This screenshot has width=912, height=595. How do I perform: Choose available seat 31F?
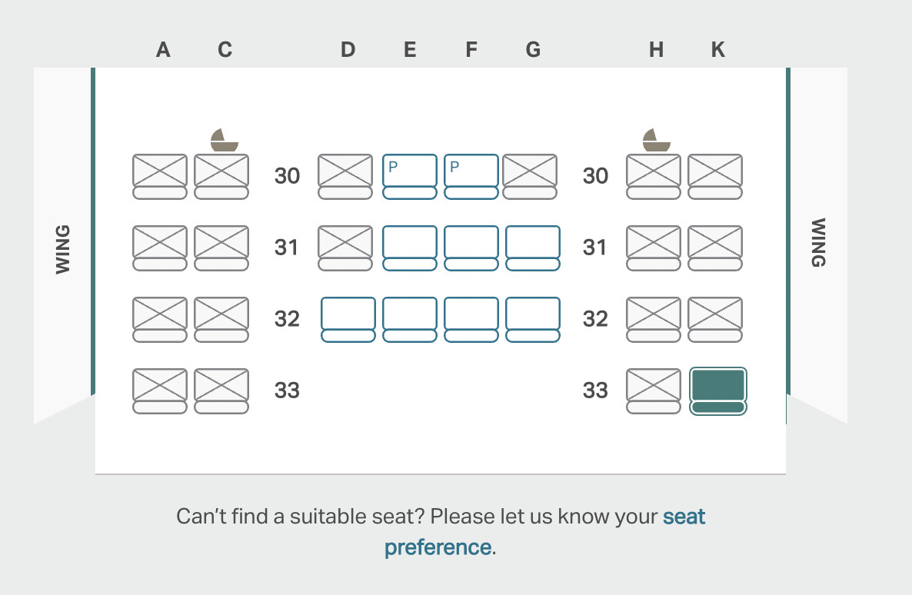[x=471, y=248]
